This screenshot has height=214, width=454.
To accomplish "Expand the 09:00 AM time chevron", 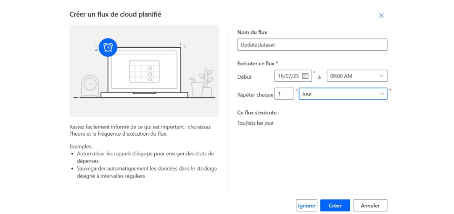I will (x=381, y=76).
